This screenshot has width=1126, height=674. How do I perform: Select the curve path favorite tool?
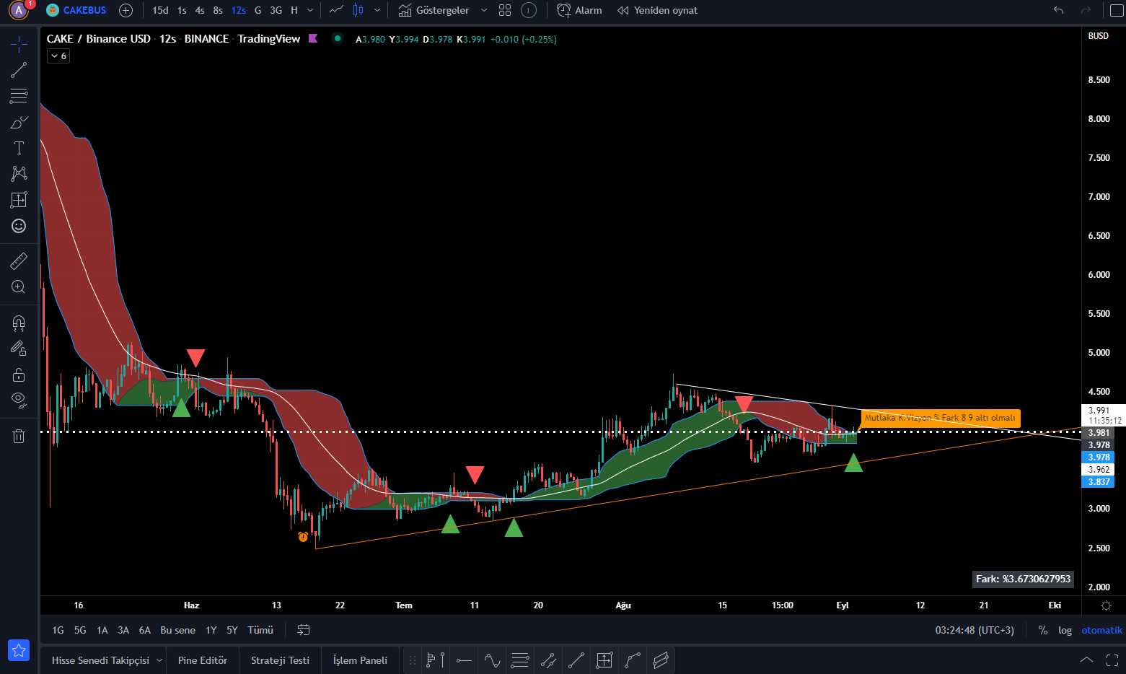(x=633, y=660)
